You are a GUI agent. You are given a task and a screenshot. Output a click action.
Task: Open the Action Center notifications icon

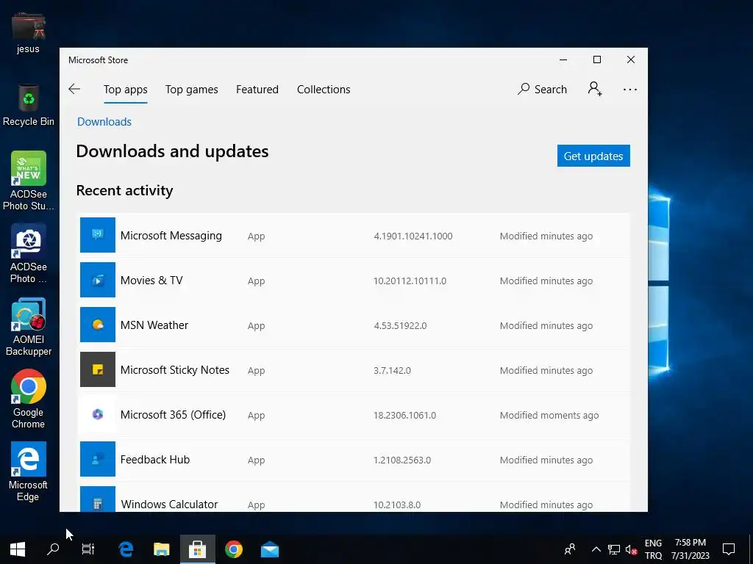click(729, 549)
